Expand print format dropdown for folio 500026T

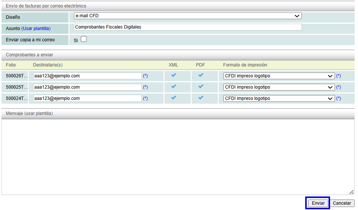coord(279,76)
